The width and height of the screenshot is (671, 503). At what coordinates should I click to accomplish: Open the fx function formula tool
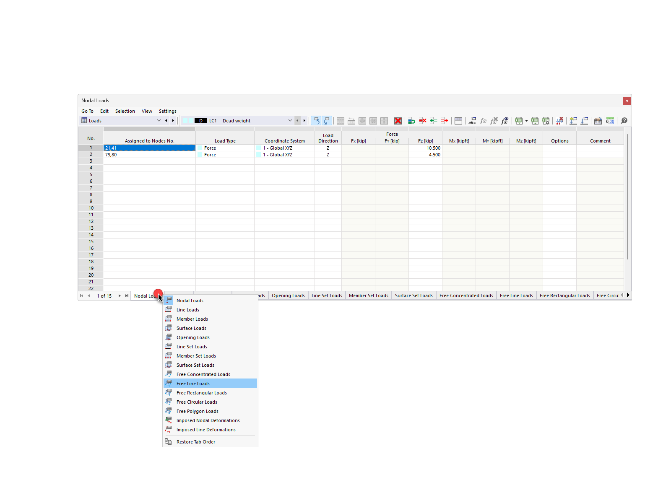coord(483,121)
